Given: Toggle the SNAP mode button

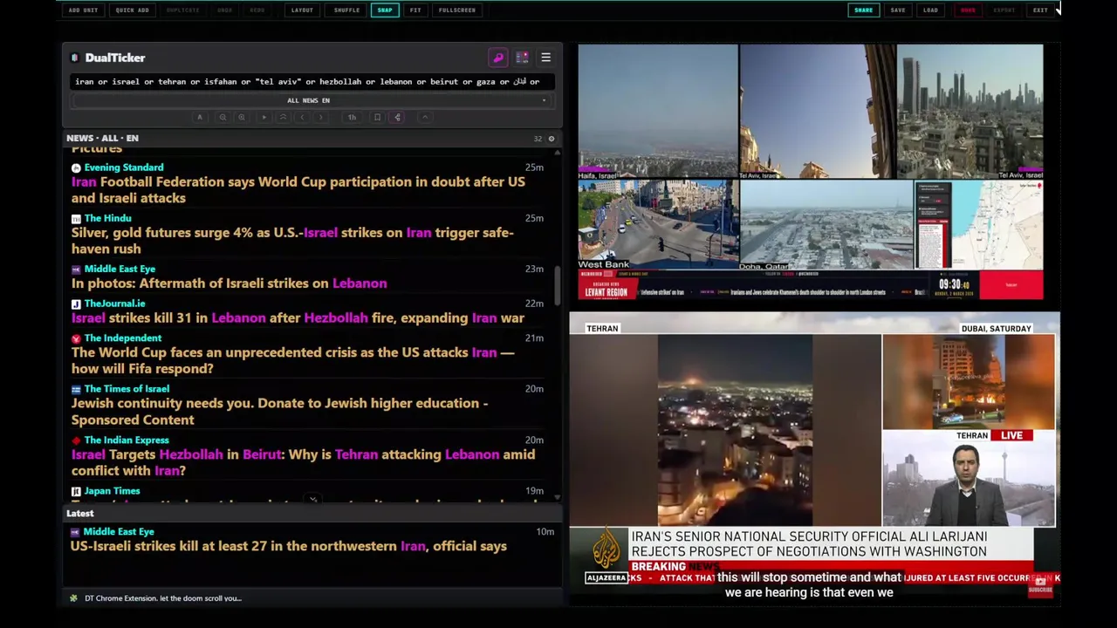Looking at the screenshot, I should 385,10.
